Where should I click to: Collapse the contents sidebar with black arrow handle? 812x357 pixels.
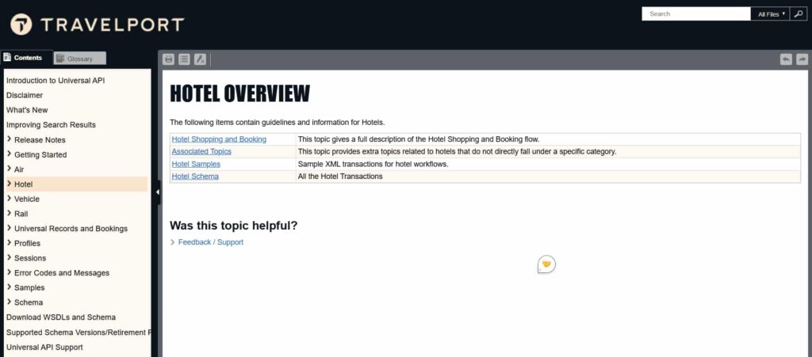pyautogui.click(x=158, y=192)
